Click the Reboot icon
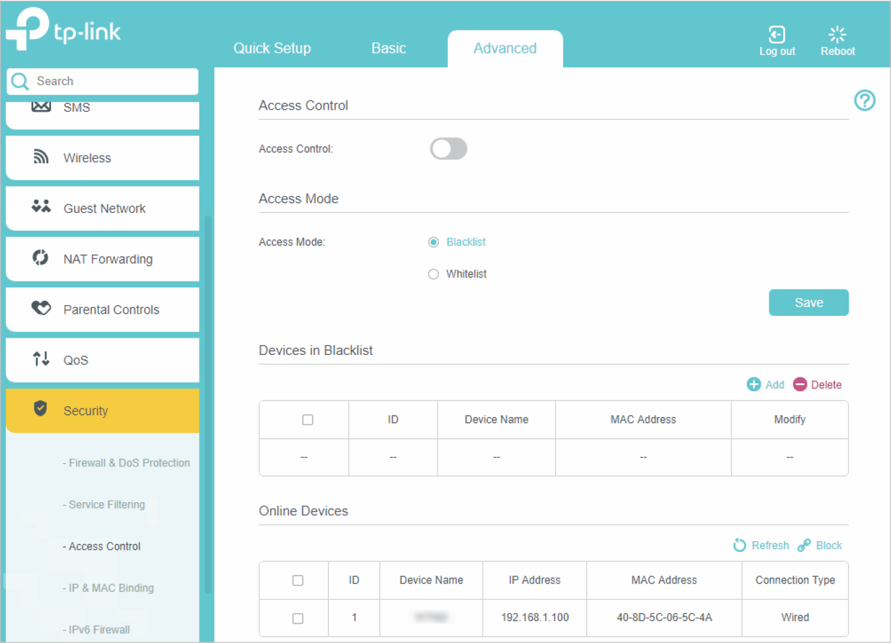The height and width of the screenshot is (643, 891). pyautogui.click(x=837, y=34)
